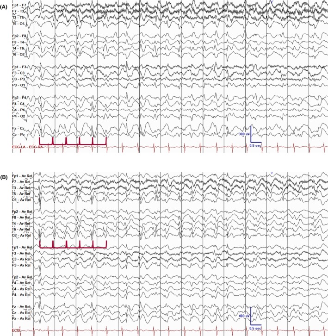Choose the F4 - C4 channel label
The image size is (328, 336).
click(x=19, y=104)
